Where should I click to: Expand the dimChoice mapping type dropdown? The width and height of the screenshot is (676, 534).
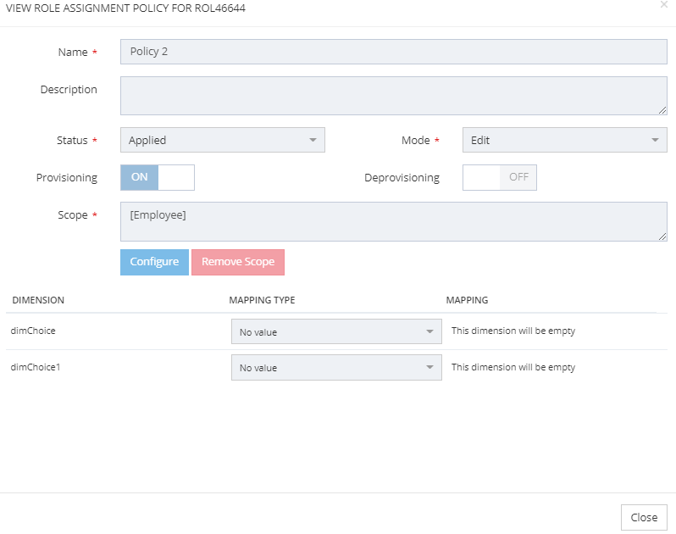click(336, 332)
